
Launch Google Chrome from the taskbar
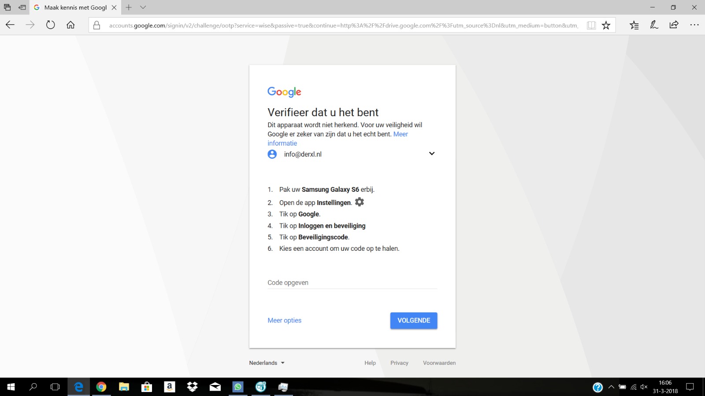point(101,387)
